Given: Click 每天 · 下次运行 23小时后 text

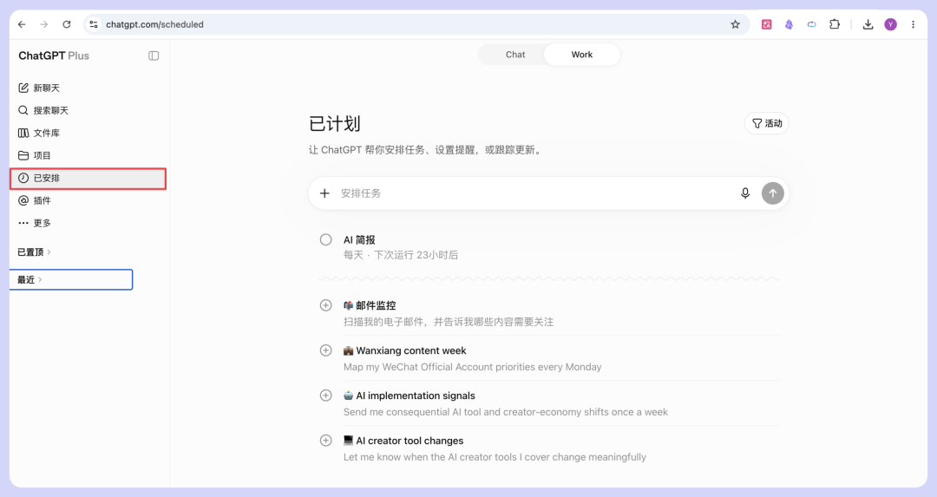Looking at the screenshot, I should [401, 255].
